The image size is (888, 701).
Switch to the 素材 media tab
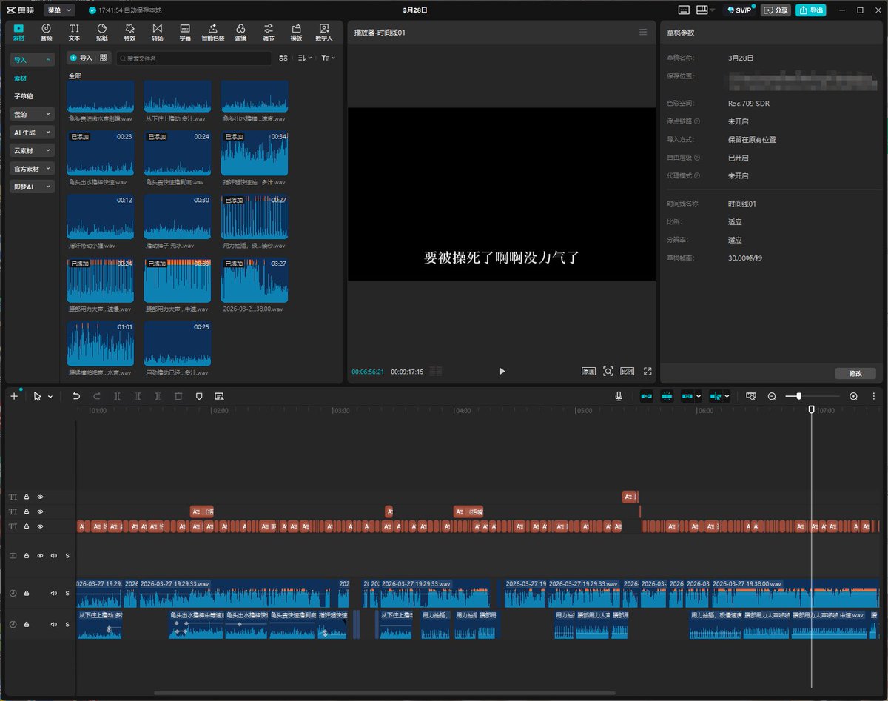pyautogui.click(x=18, y=32)
